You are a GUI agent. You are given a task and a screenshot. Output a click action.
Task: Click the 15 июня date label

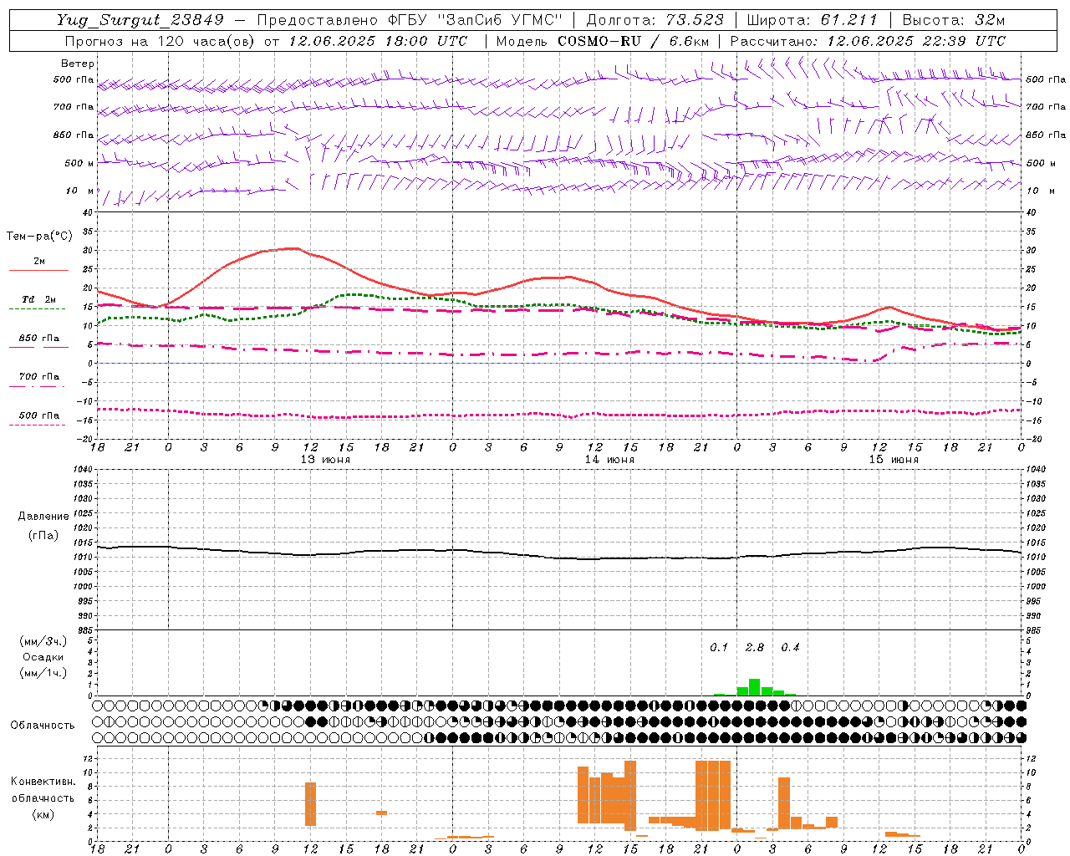tap(894, 460)
